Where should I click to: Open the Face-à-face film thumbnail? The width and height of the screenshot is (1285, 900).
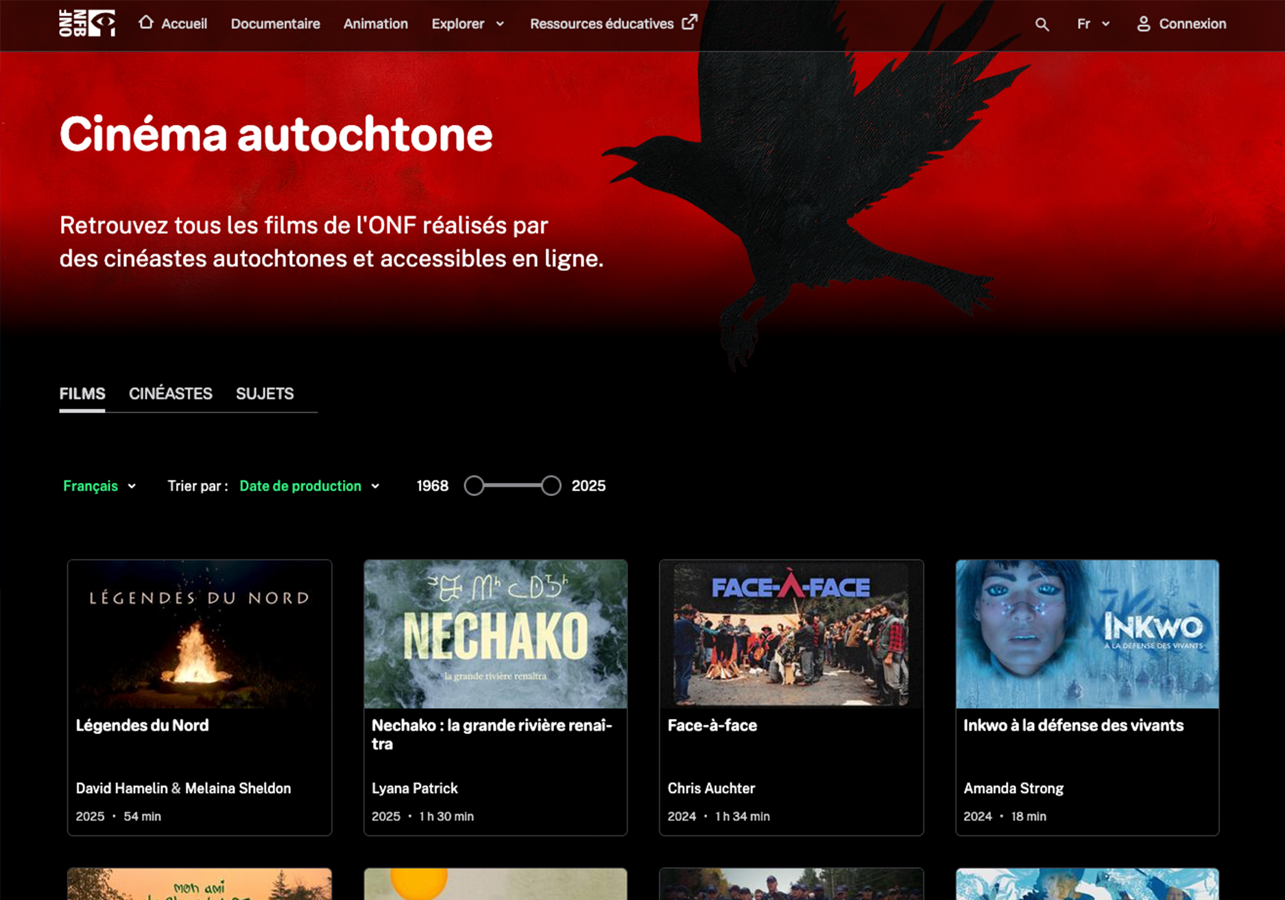[x=791, y=634]
